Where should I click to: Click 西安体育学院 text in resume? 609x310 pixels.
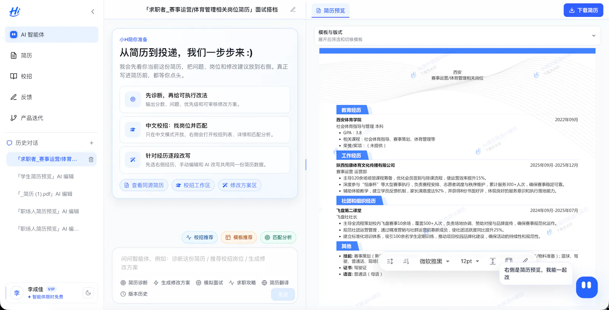[x=349, y=120]
